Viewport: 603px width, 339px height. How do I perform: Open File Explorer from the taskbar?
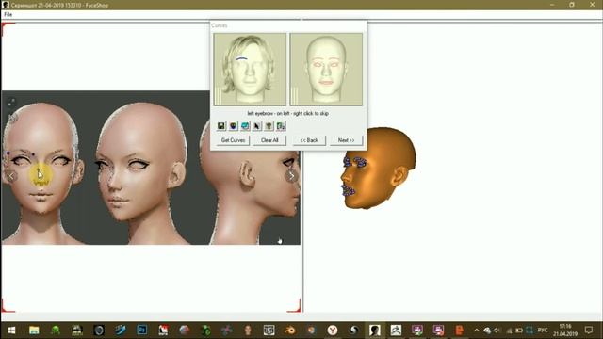click(34, 331)
